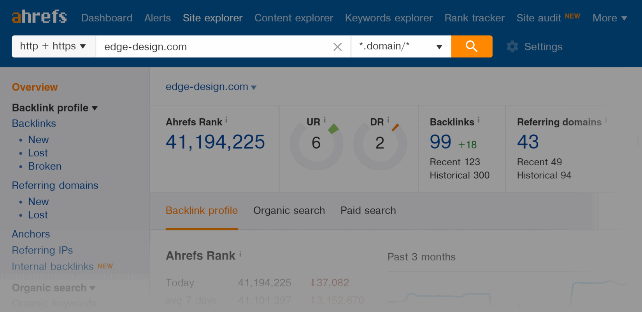Click the Past 3 months chart label
642x312 pixels.
point(421,257)
